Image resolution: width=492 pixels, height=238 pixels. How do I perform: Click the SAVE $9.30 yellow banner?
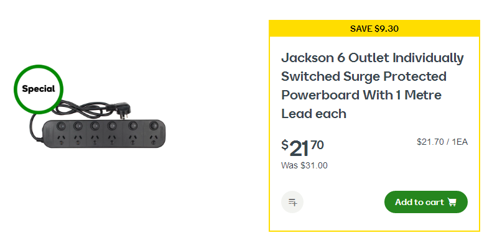(374, 29)
